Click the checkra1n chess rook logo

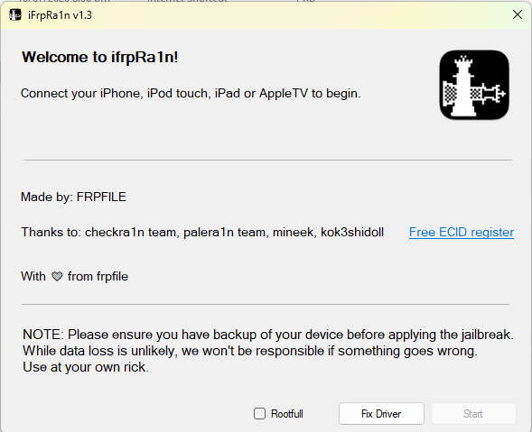click(474, 85)
